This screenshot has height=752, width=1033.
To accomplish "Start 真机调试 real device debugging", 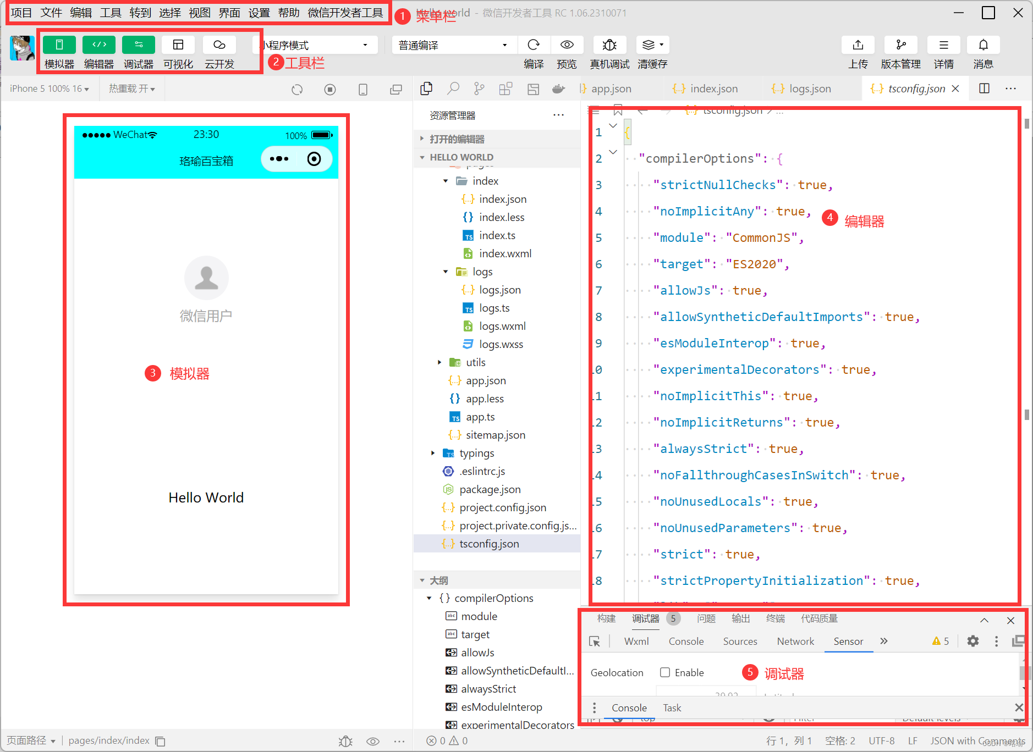I will [x=609, y=45].
